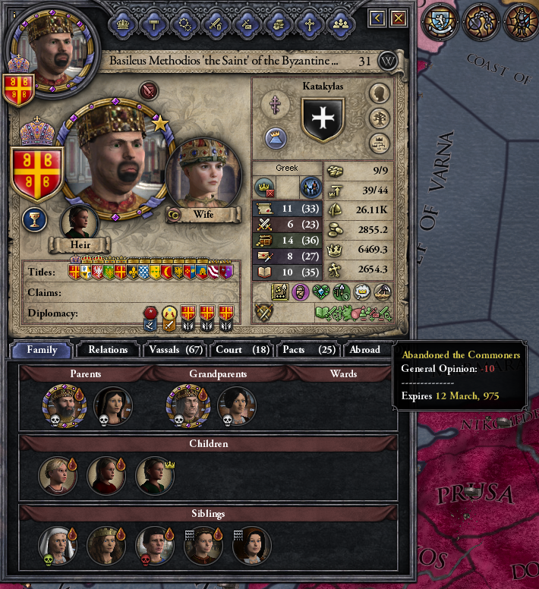Open the heraldic shield map mode icon
This screenshot has height=589, width=539.
click(x=440, y=21)
